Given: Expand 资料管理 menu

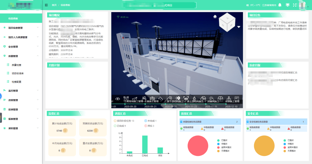Looking at the screenshot, I should click(x=21, y=128).
